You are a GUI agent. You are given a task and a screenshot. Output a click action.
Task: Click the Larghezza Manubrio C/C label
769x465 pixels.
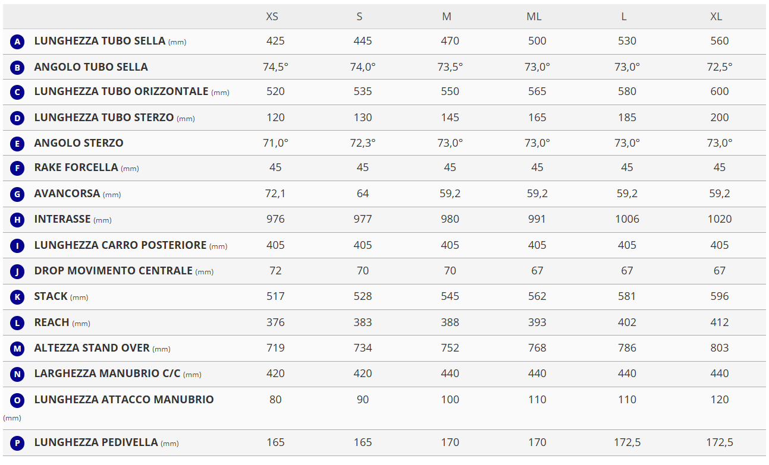pyautogui.click(x=107, y=374)
